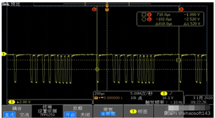Click orange T icon beside 0.000000 s
The height and width of the screenshot is (118, 215).
96,98
